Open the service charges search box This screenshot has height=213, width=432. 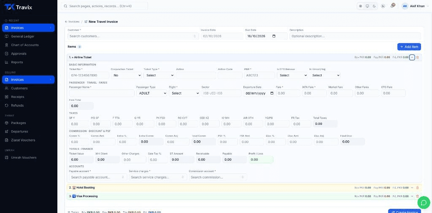[158, 177]
